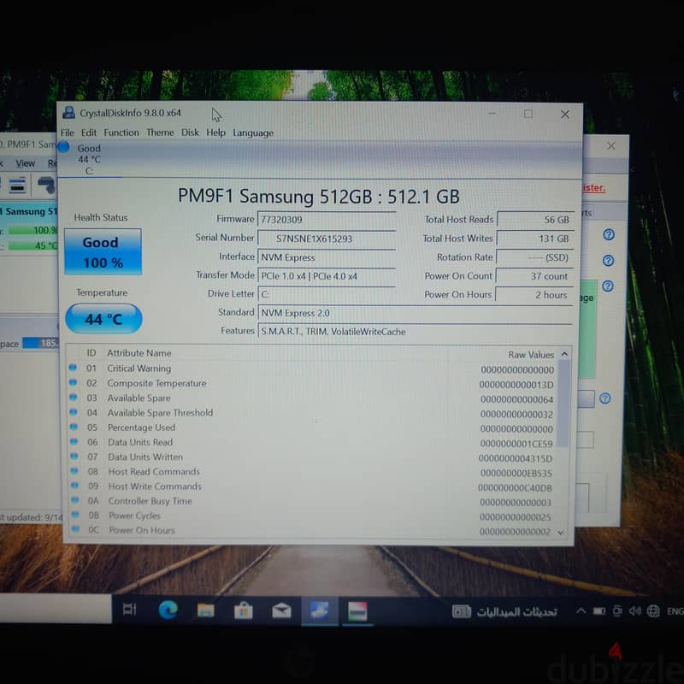Click the Firmware field 77320309

pos(327,220)
